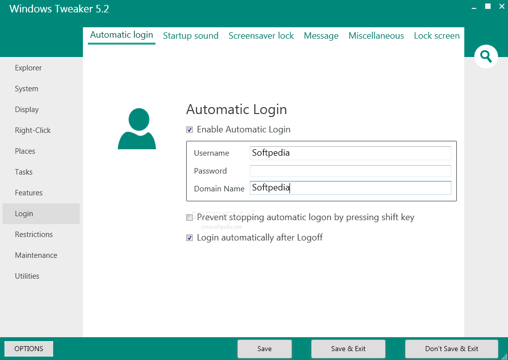The image size is (508, 360).
Task: Click the Domain Name input field
Action: (x=350, y=188)
